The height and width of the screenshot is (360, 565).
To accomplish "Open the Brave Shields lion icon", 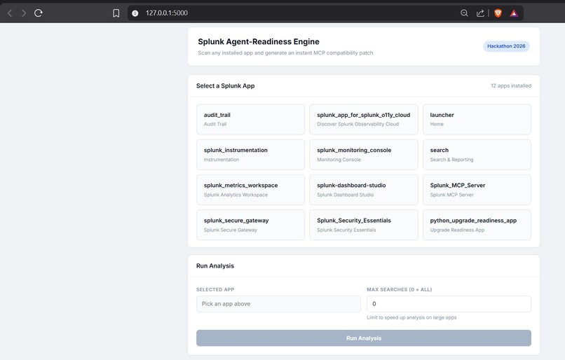I will [498, 13].
